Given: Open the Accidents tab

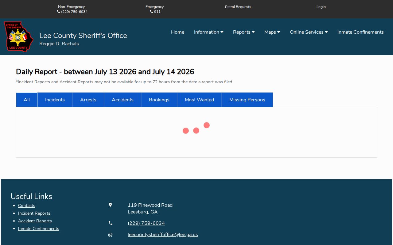Looking at the screenshot, I should pos(123,100).
